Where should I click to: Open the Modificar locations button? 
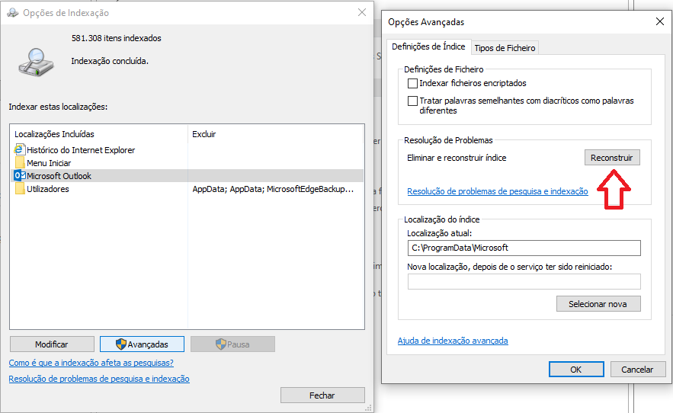[x=52, y=344]
